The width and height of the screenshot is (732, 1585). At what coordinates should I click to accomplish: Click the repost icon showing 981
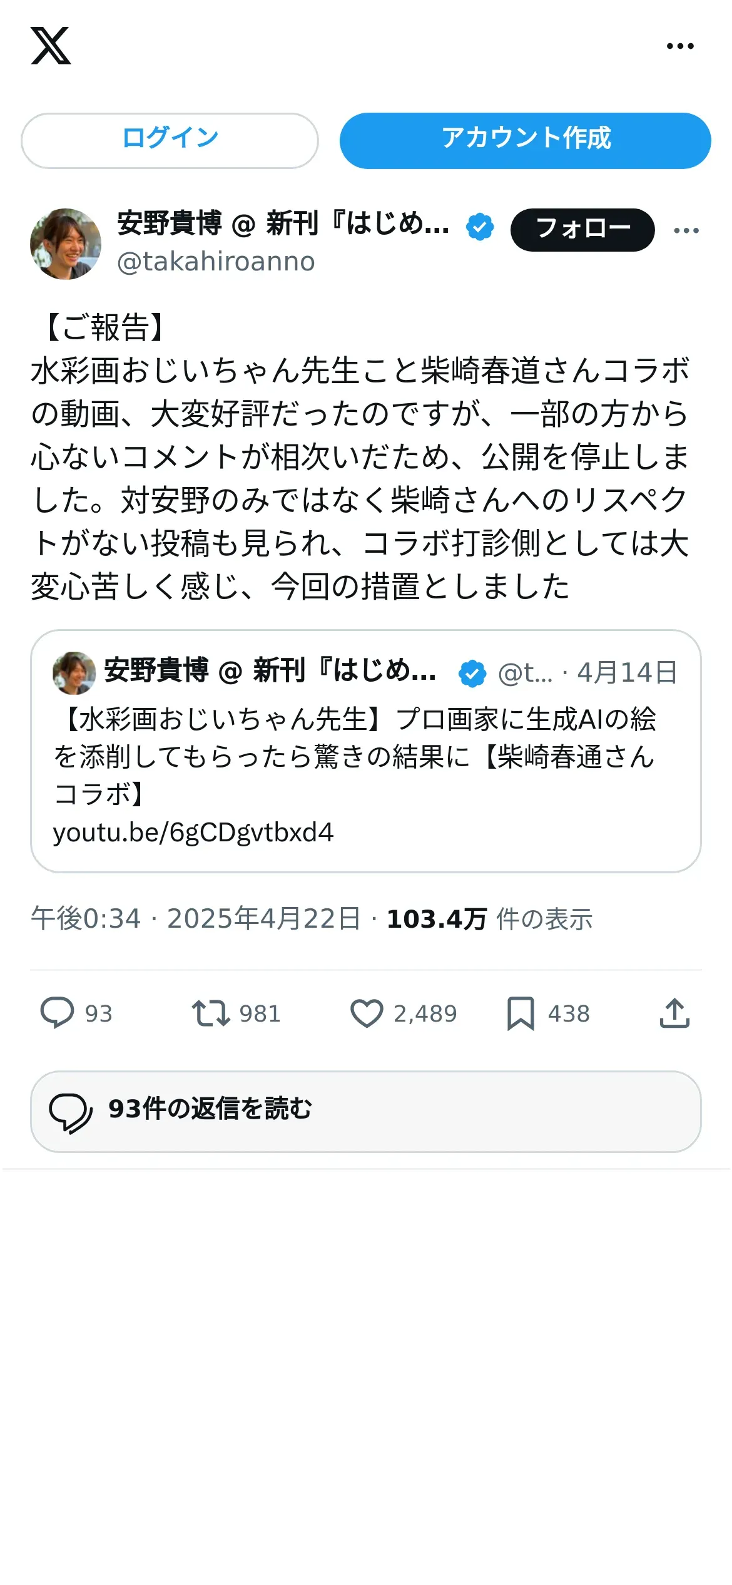pos(211,1013)
